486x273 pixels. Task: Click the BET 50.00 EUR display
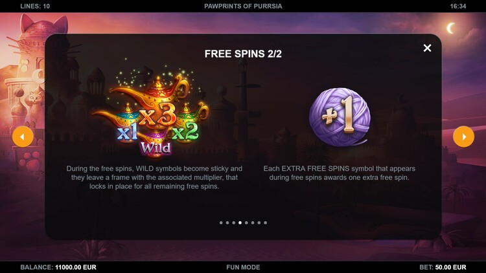point(443,267)
